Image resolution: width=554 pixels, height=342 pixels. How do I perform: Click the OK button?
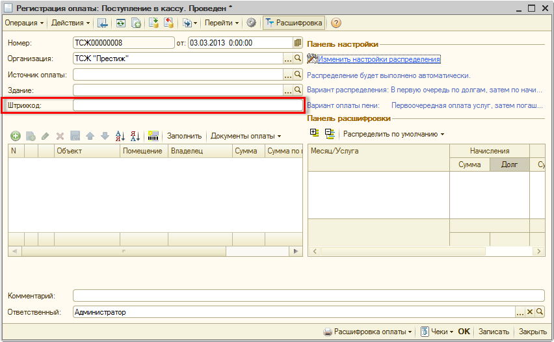point(464,332)
